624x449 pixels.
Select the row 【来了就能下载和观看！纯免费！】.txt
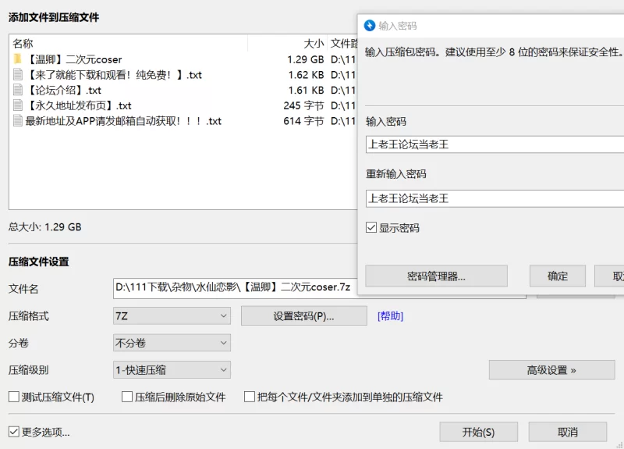point(183,74)
